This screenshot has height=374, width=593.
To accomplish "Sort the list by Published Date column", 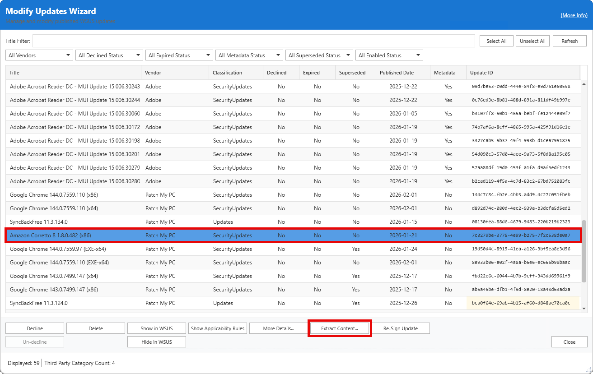I will click(397, 73).
